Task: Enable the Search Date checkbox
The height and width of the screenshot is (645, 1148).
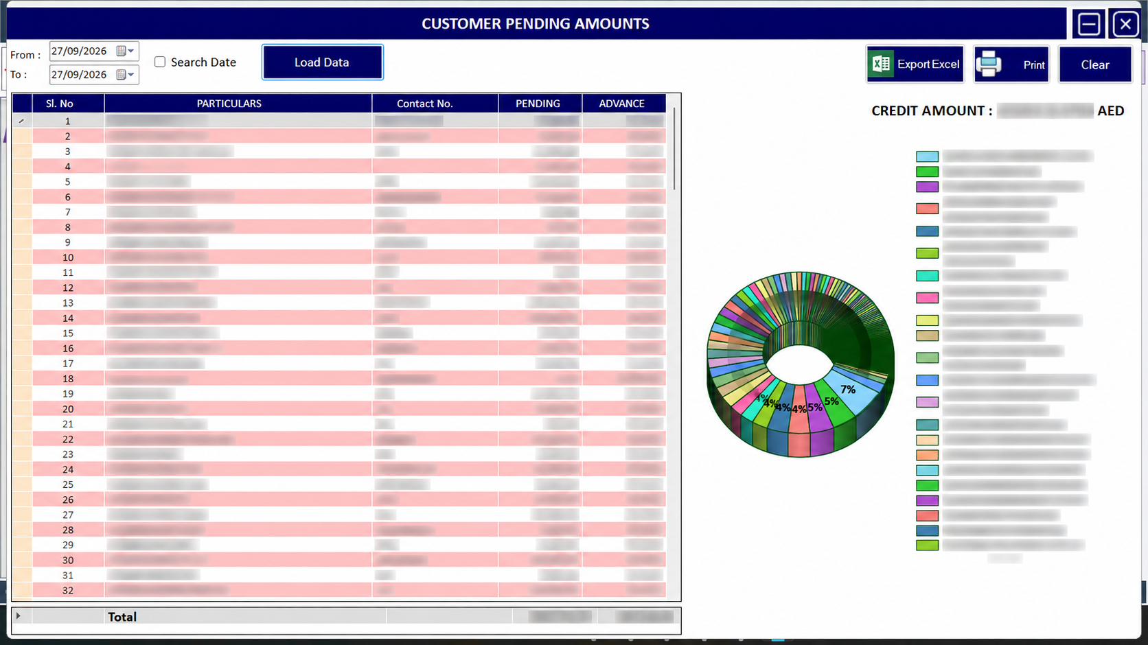Action: 160,62
